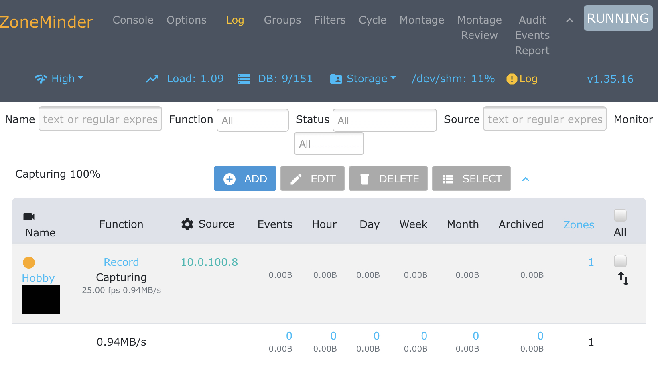This screenshot has height=382, width=658.
Task: Click the total Hour count 0 link
Action: [333, 336]
